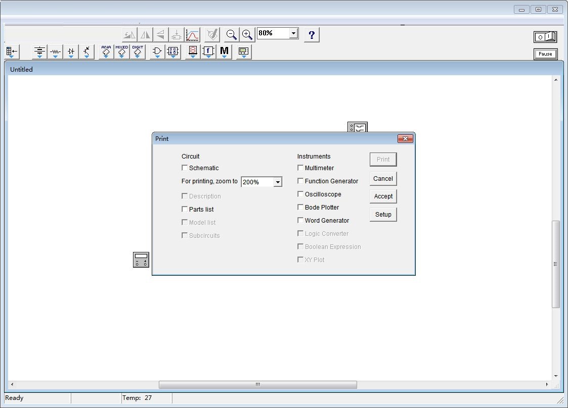Click the zoom out magnifier icon
Screen dimensions: 568x408
pyautogui.click(x=232, y=34)
